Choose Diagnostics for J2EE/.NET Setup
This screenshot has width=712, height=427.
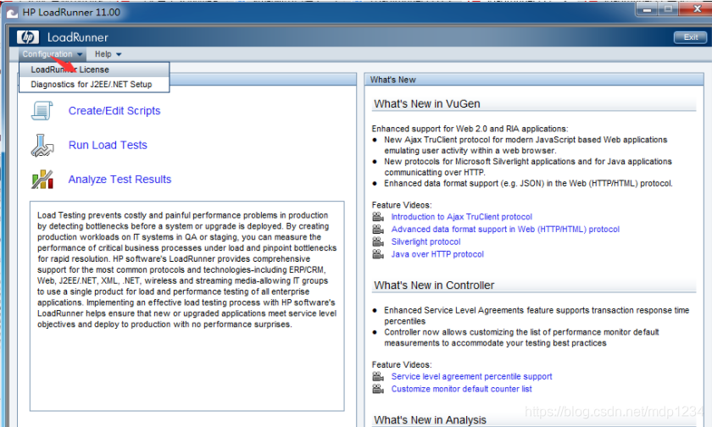94,85
